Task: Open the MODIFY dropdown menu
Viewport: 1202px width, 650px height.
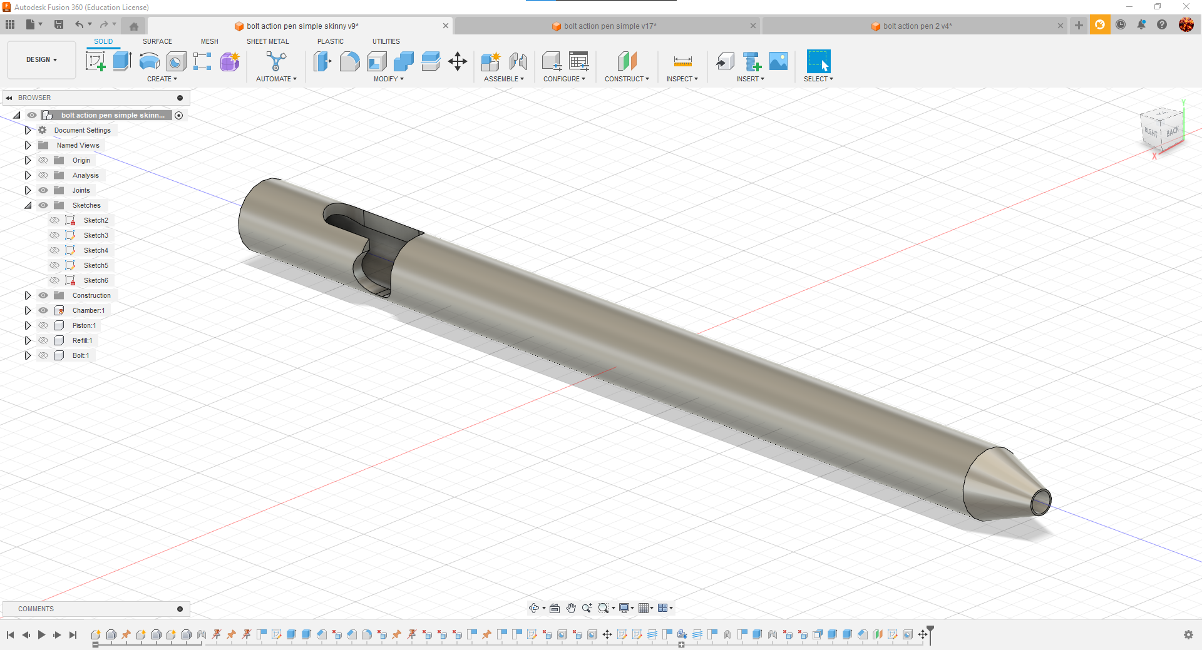Action: (x=389, y=79)
